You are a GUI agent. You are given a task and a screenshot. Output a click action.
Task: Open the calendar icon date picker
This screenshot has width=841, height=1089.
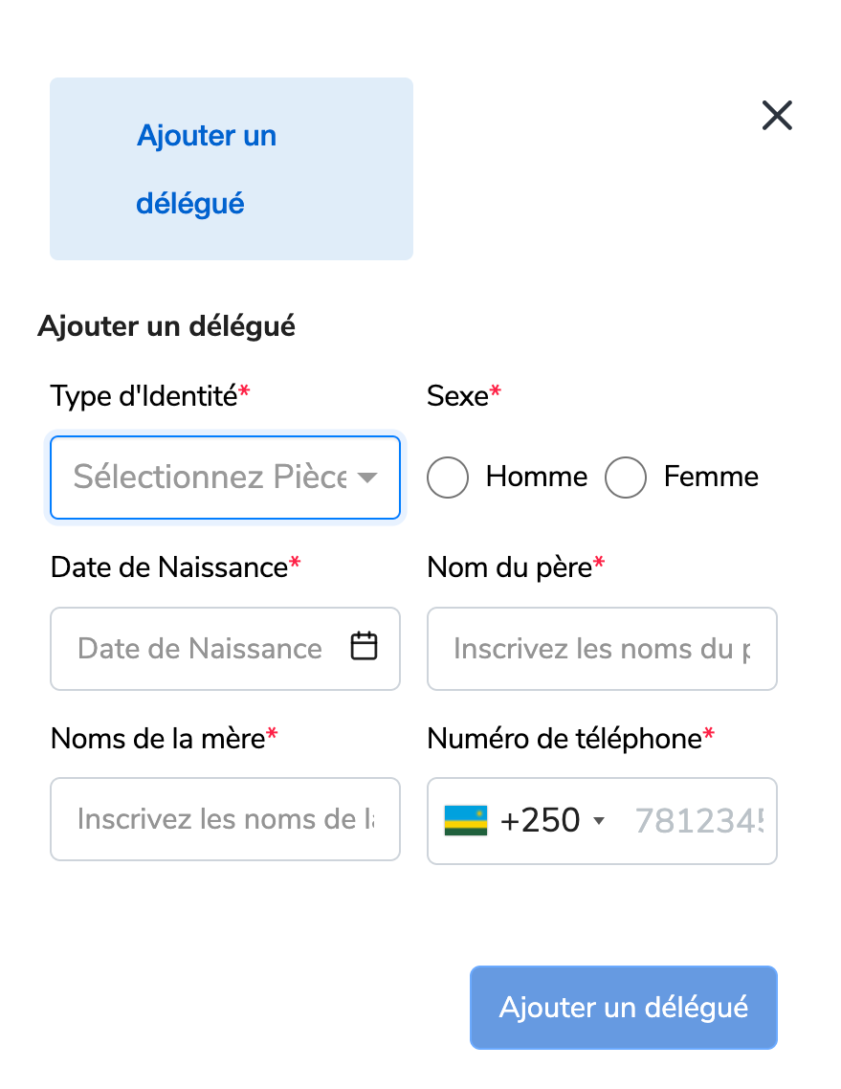click(364, 646)
